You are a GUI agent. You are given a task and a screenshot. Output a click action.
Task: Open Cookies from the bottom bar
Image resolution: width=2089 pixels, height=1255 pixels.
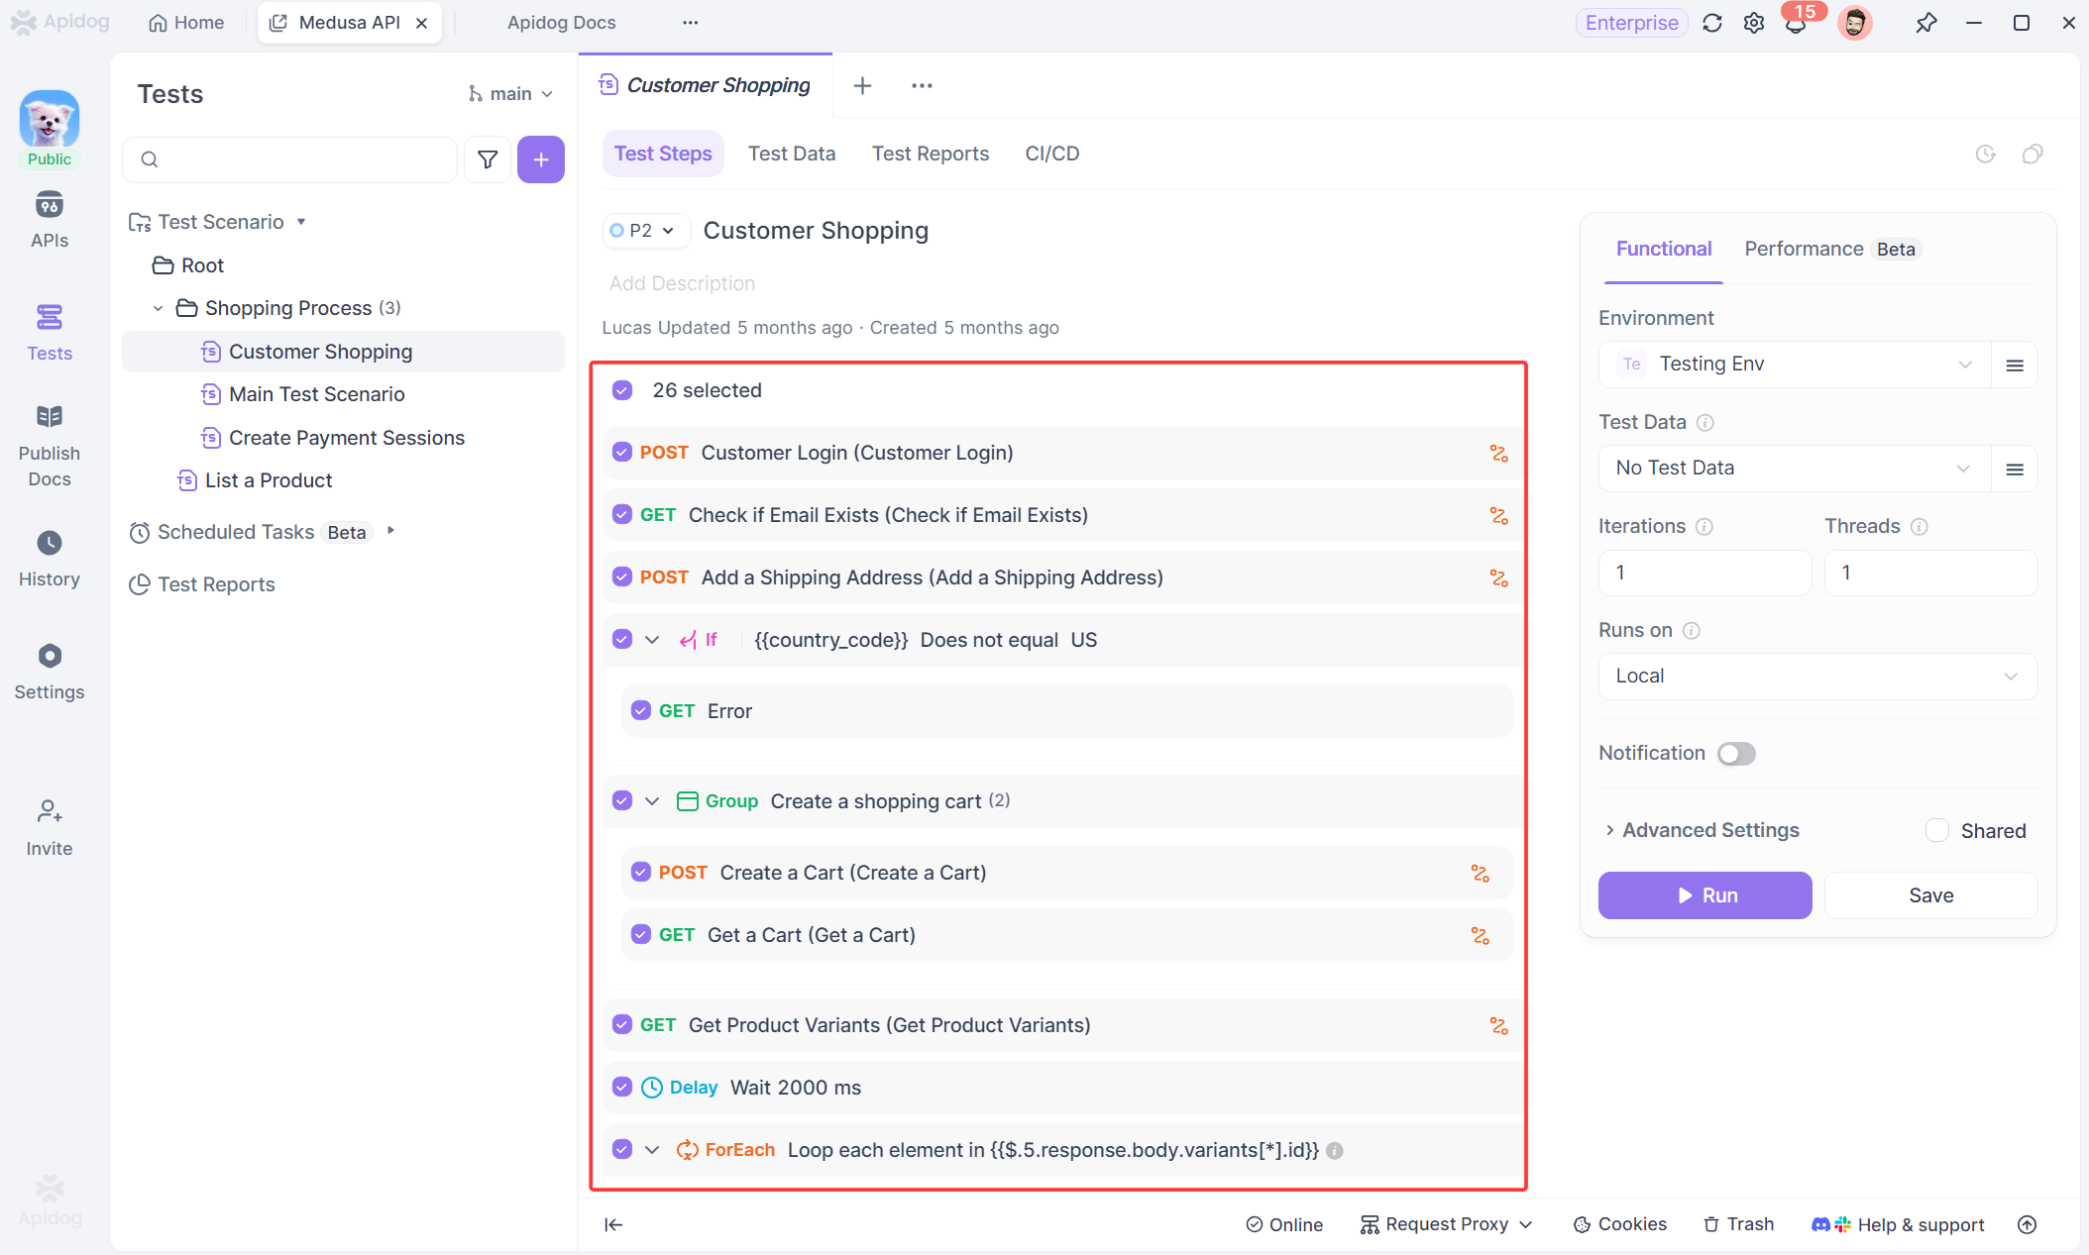(x=1619, y=1224)
